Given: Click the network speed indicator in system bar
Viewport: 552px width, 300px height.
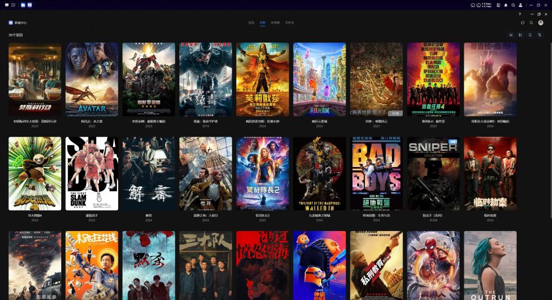Looking at the screenshot, I should pos(487,5).
